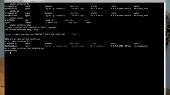Image resolution: width=170 pixels, height=95 pixels.
Task: Click the 'Up 2 minutes' status value
Action: tap(96, 9)
